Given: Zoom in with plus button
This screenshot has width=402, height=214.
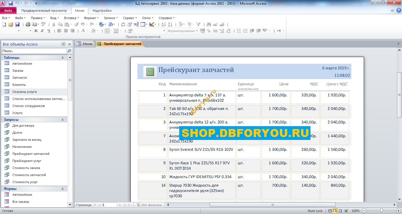Looking at the screenshot, I should [x=398, y=211].
